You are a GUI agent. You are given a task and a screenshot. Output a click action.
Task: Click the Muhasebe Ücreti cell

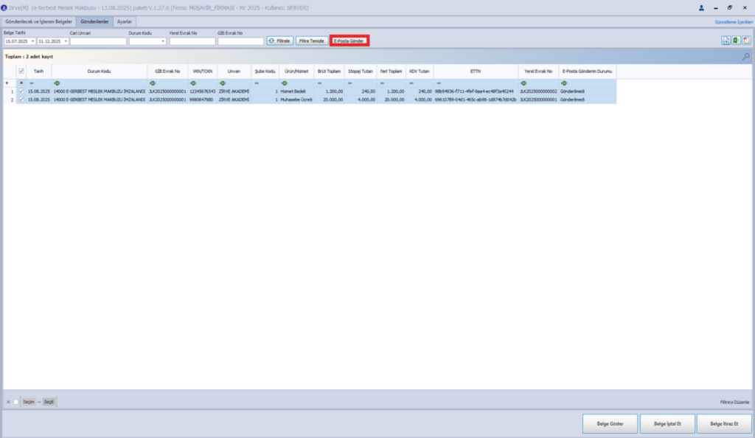pos(296,100)
